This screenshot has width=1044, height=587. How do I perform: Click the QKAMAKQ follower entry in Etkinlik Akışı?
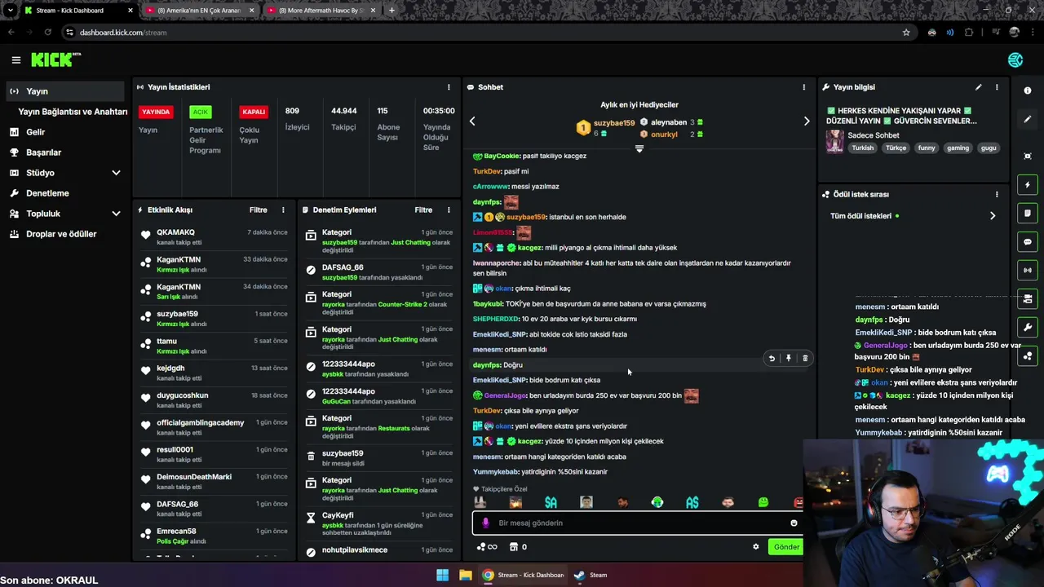tap(215, 237)
